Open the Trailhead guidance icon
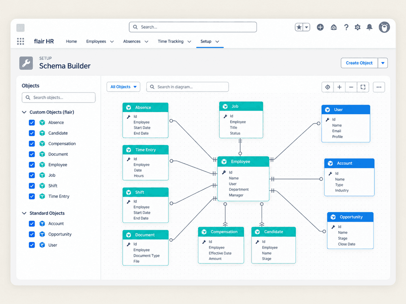The width and height of the screenshot is (406, 304). point(334,28)
